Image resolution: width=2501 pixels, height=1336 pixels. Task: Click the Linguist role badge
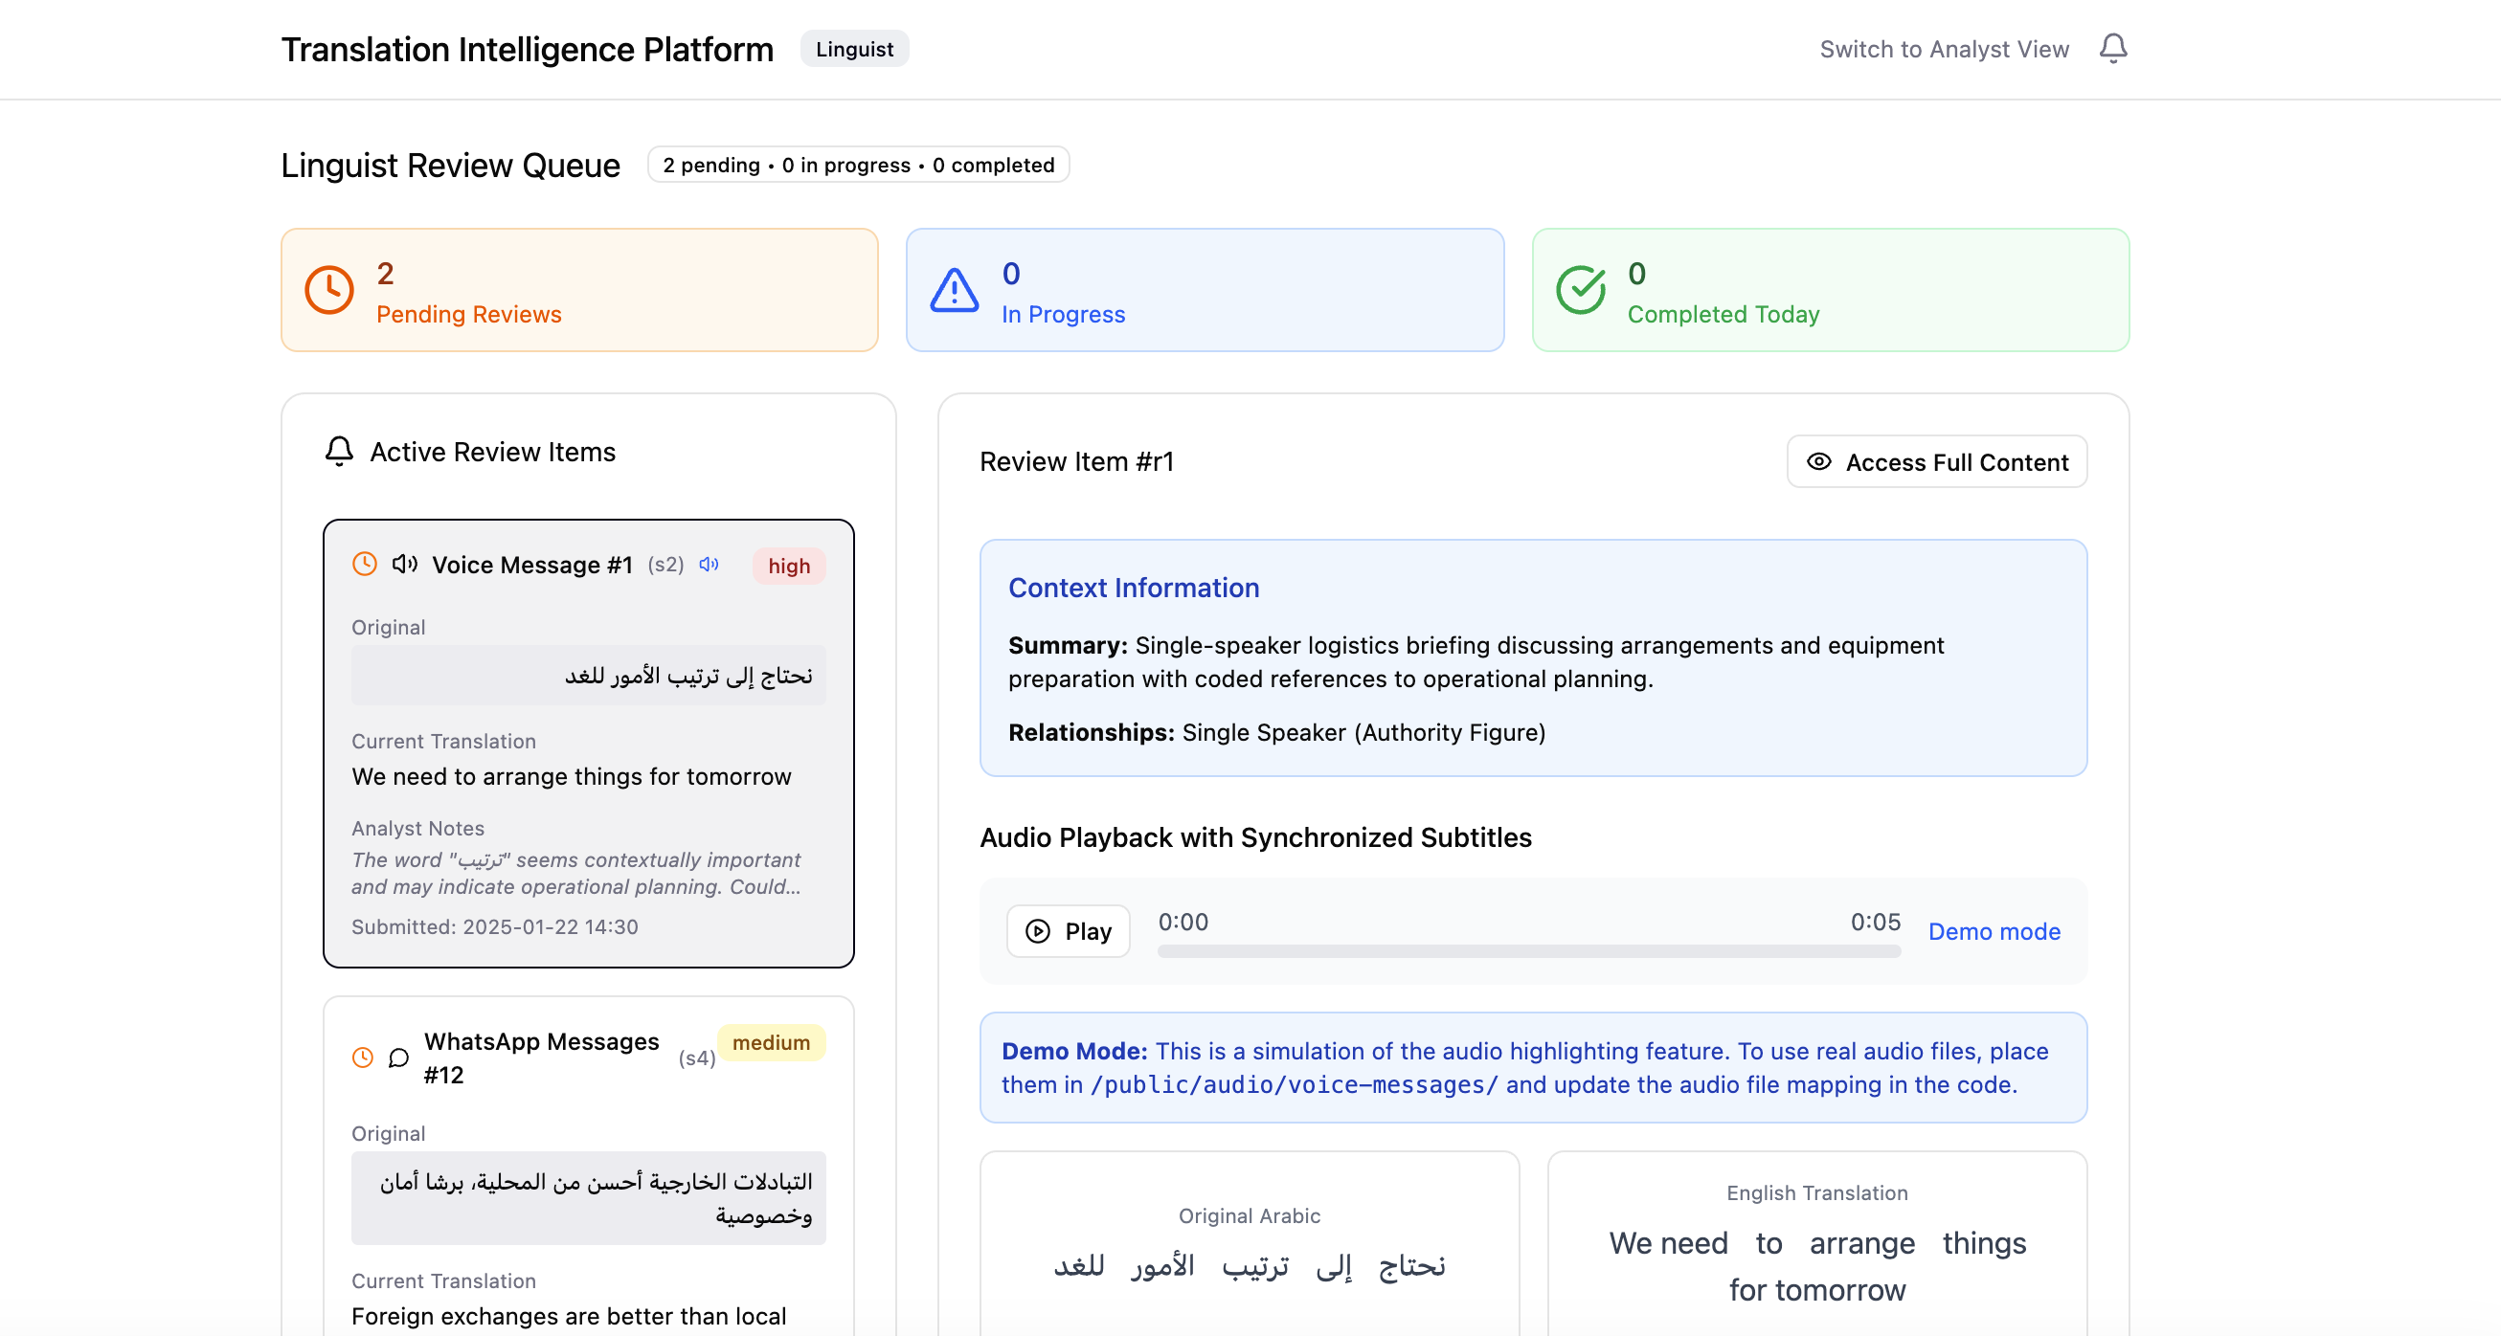click(854, 49)
